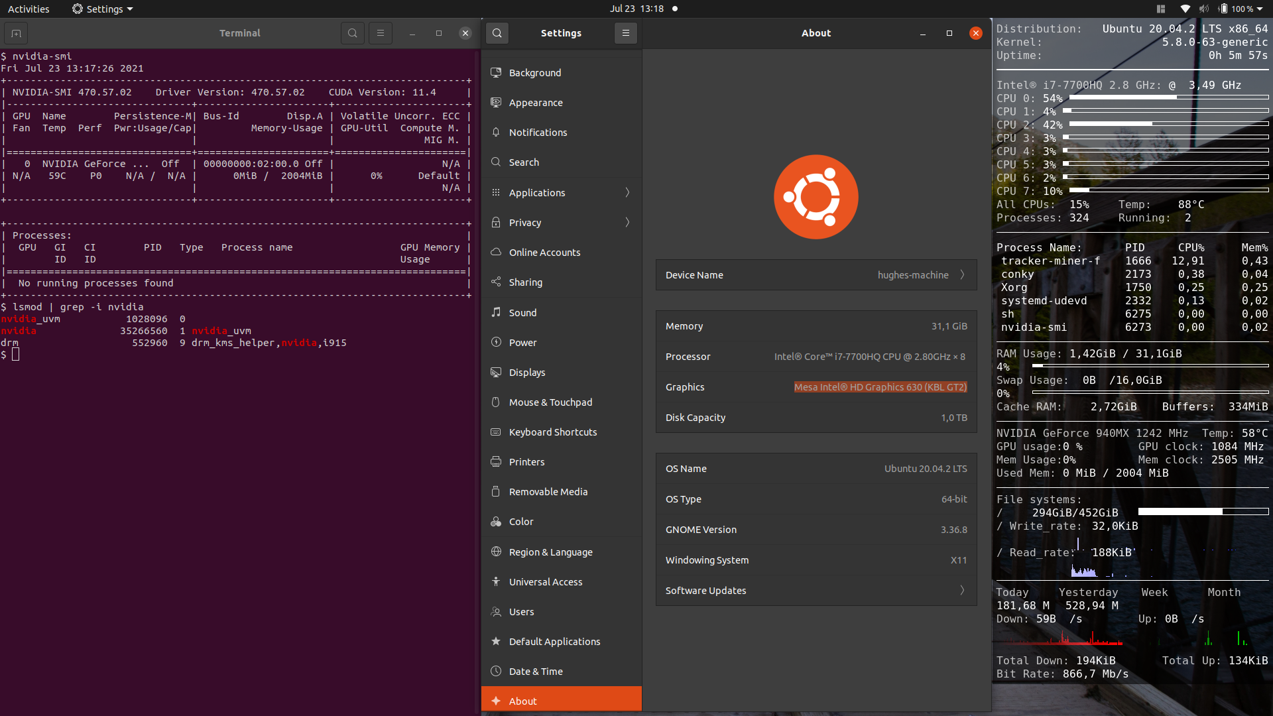Click the nvidia-smi process icon in monitor
The width and height of the screenshot is (1273, 716).
point(1035,327)
